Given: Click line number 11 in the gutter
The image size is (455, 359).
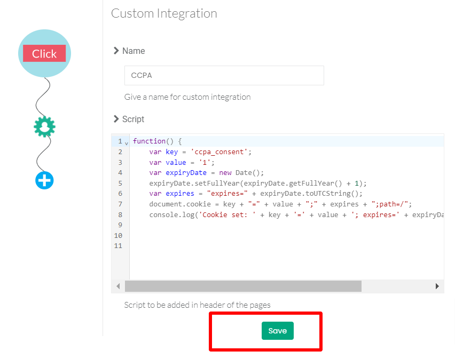Looking at the screenshot, I should click(x=118, y=246).
